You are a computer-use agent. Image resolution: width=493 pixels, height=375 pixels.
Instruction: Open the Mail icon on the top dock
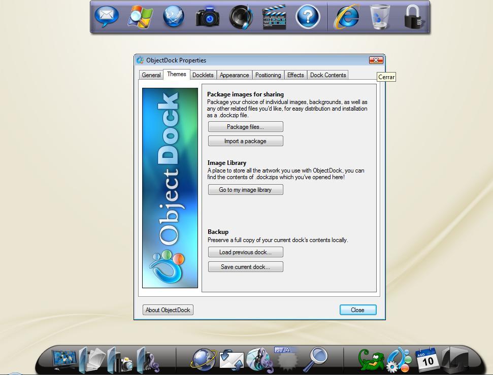pos(107,16)
